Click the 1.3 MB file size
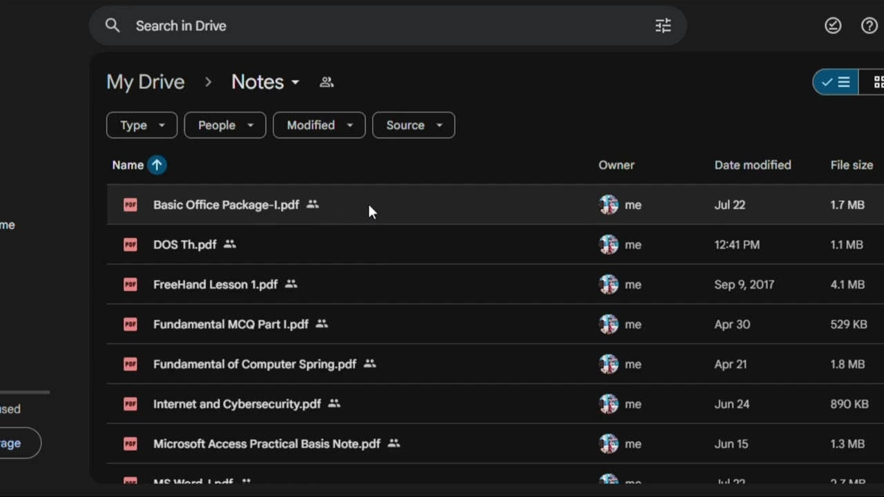884x497 pixels. [x=847, y=444]
